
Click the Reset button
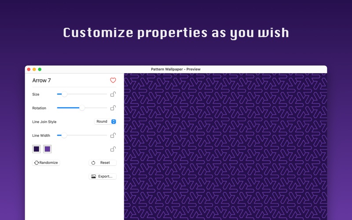103,162
